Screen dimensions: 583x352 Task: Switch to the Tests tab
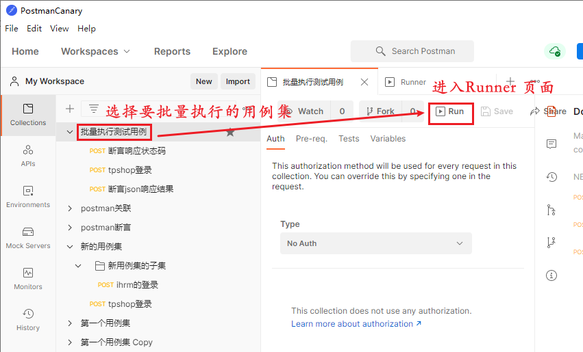pos(349,139)
